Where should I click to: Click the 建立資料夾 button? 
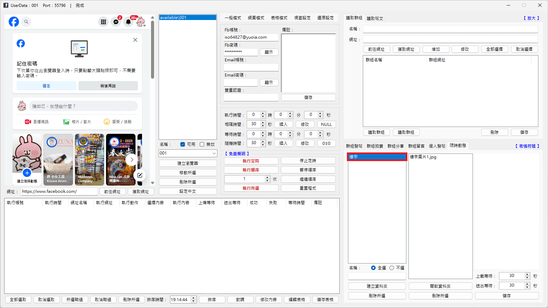pyautogui.click(x=377, y=286)
